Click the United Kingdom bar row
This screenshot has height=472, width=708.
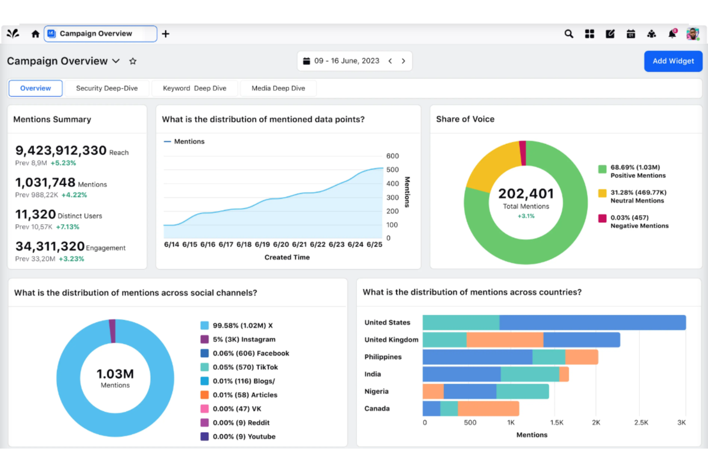[521, 340]
